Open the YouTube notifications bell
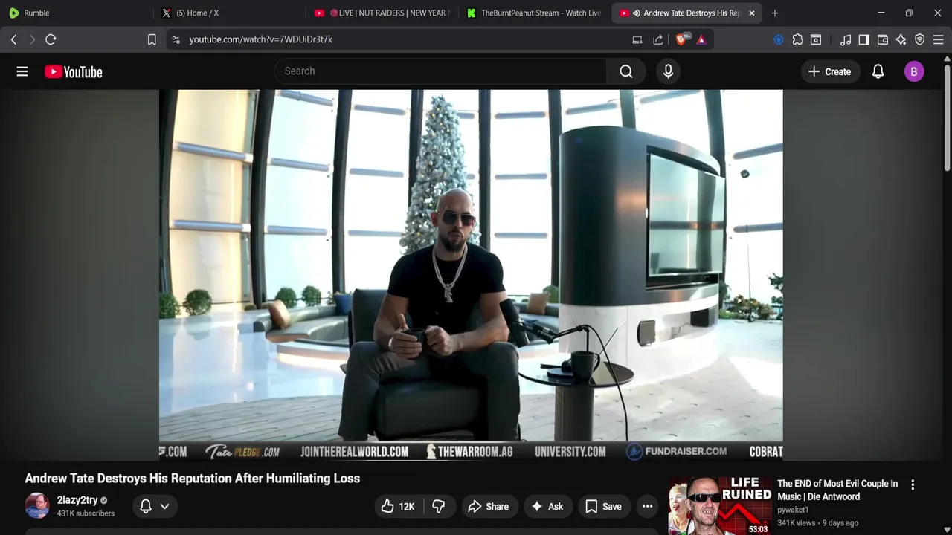 878,71
